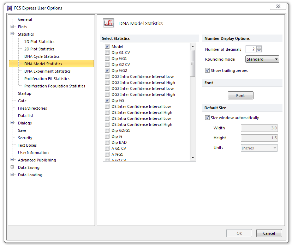Collapse the Statistics tree node
This screenshot has height=245, width=292.
pos(12,34)
